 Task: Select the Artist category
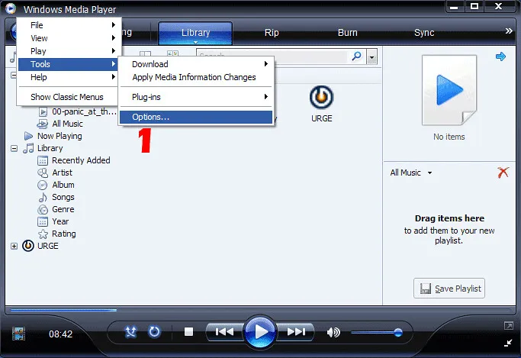click(x=62, y=173)
